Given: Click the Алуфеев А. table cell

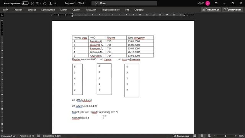Looking at the screenshot, I should point(97,56).
